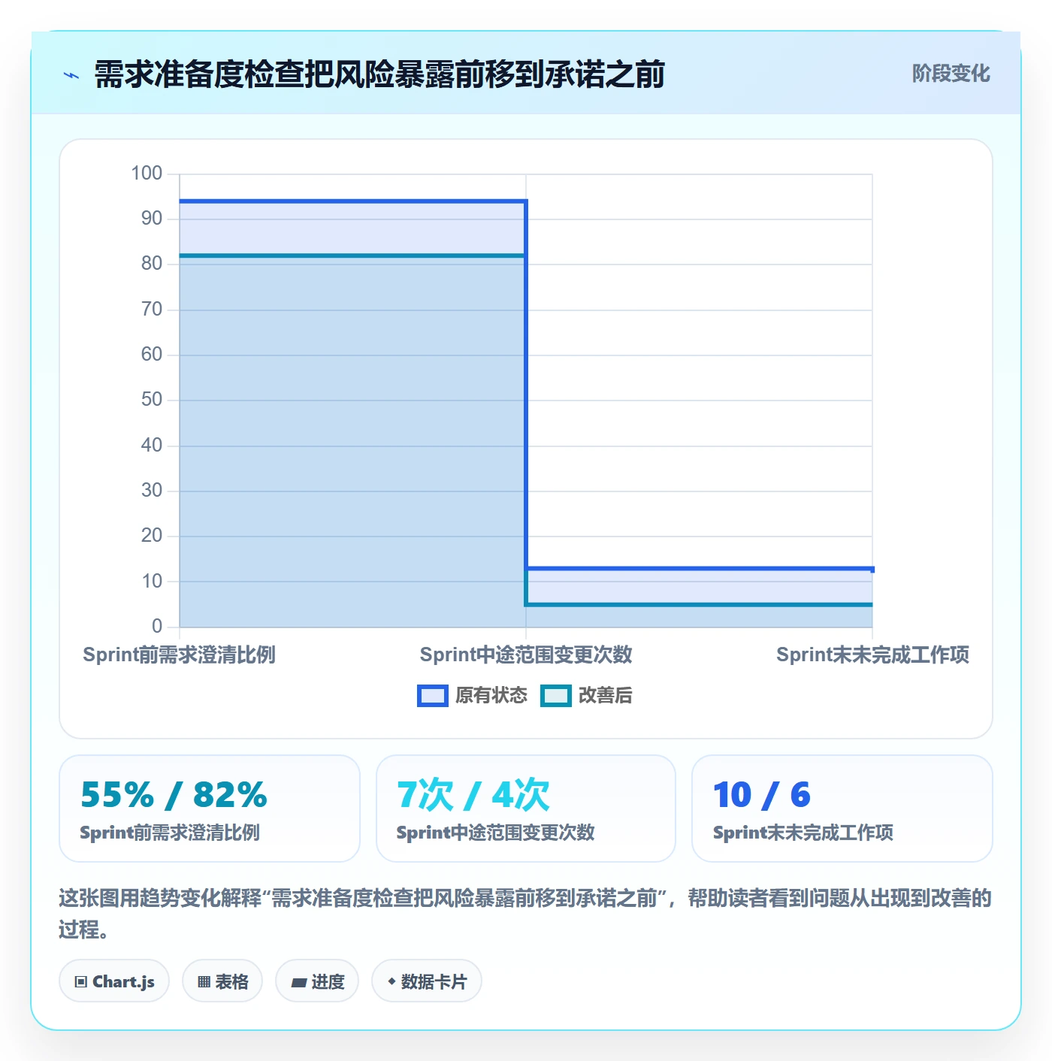
Task: Click the Sprint前需求澄清比例 x-axis label
Action: [179, 654]
